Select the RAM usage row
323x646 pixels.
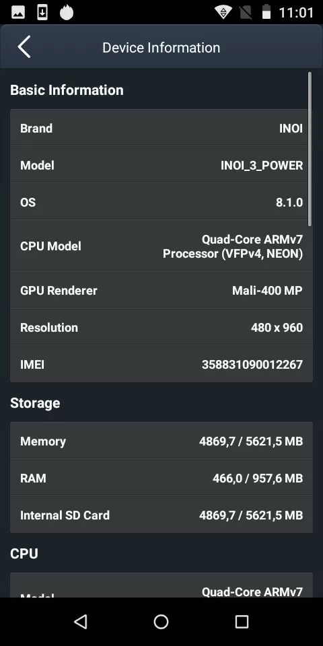pyautogui.click(x=161, y=478)
